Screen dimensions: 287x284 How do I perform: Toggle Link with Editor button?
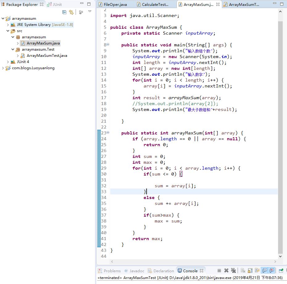point(71,12)
